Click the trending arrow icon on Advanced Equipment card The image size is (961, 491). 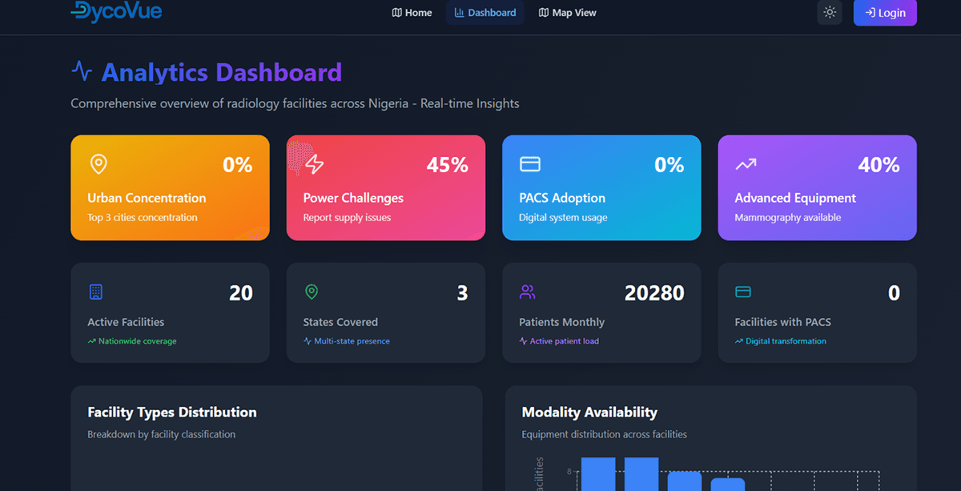(x=746, y=163)
